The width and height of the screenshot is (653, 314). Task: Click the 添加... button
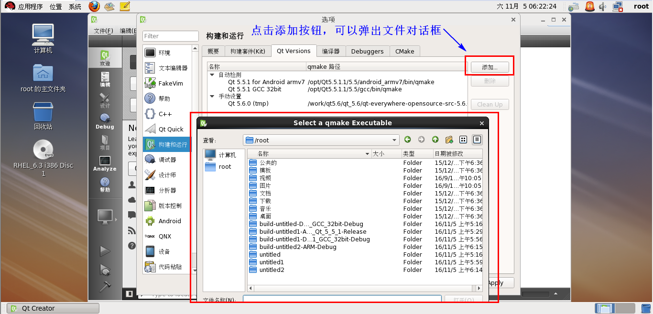click(x=490, y=67)
